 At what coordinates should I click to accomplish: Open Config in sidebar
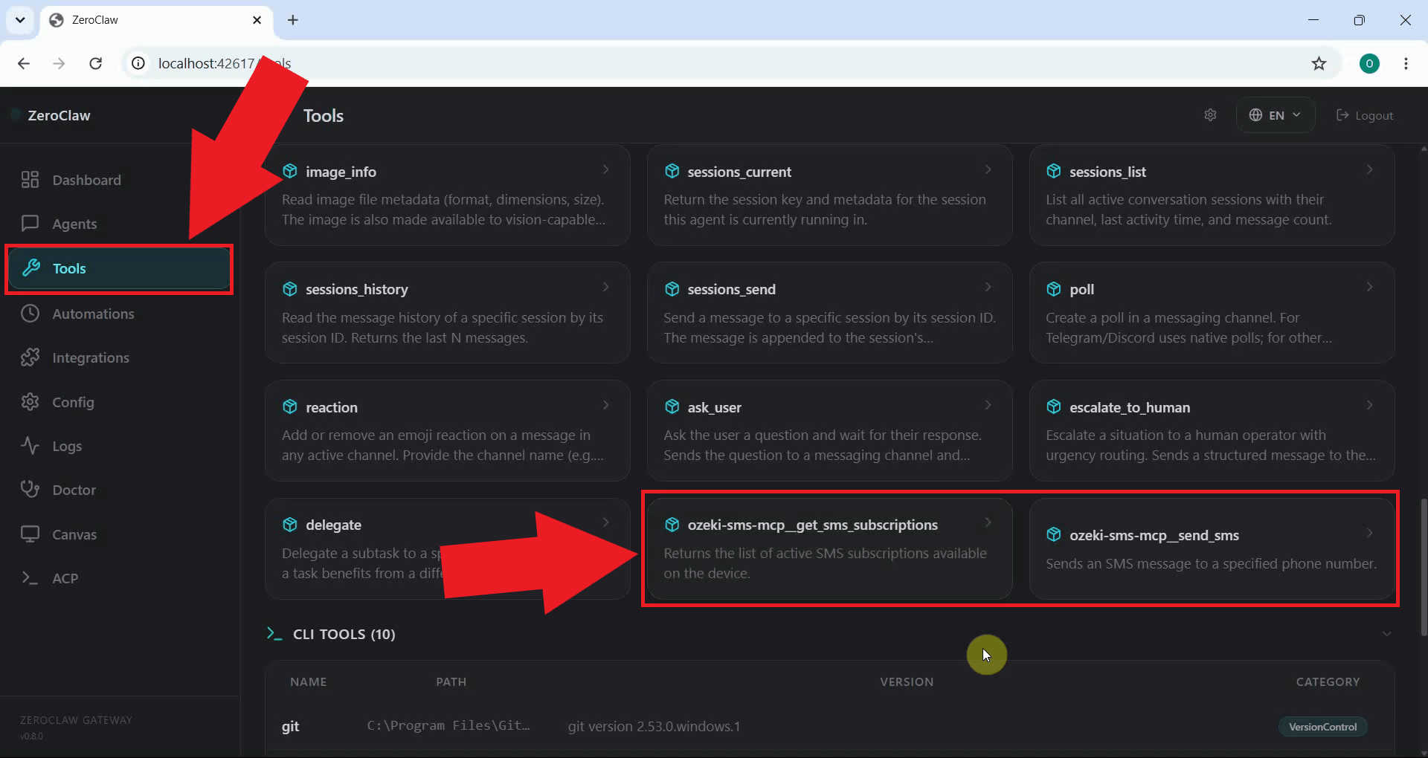(119, 402)
